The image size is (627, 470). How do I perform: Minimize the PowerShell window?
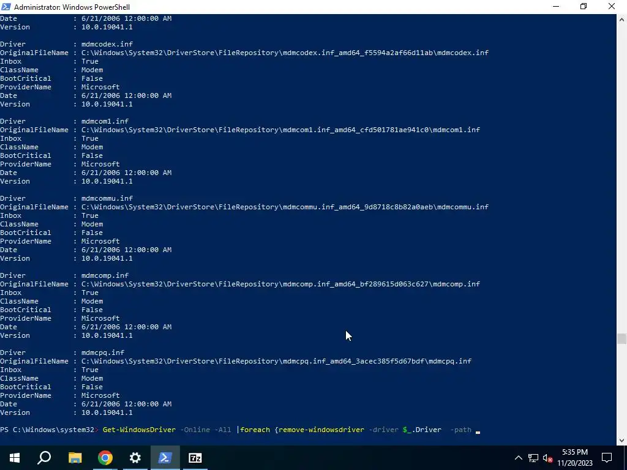pyautogui.click(x=556, y=6)
